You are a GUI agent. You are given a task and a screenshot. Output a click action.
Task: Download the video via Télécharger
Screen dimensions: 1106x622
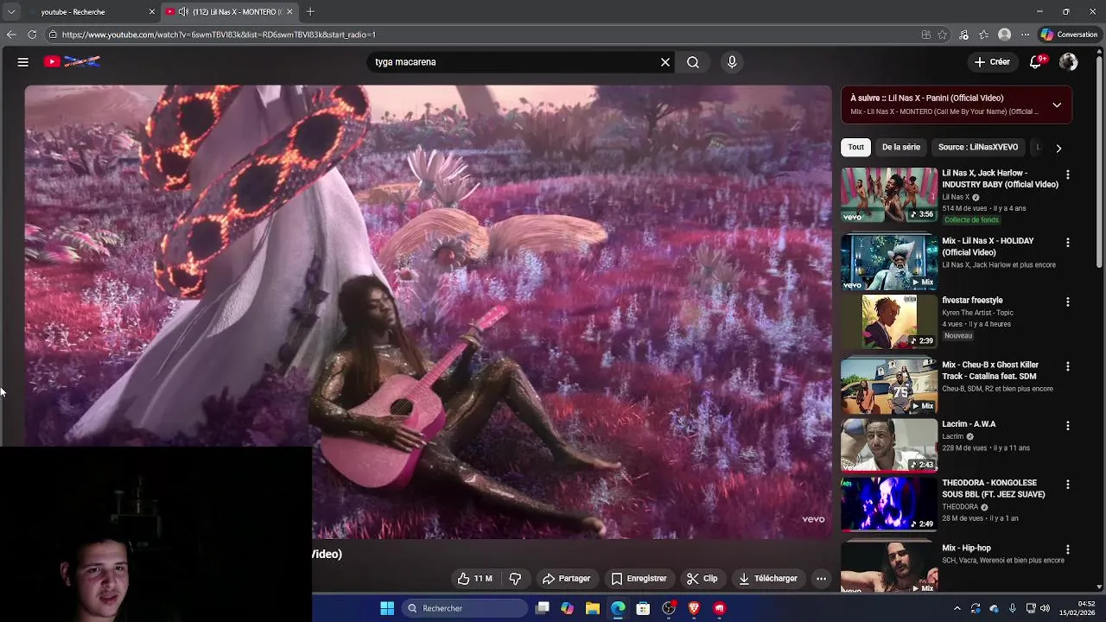(x=768, y=579)
